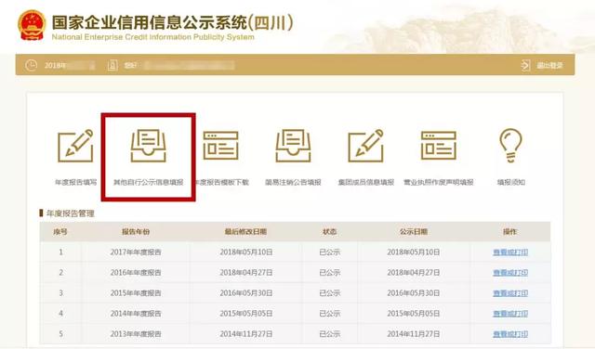595x349 pixels.
Task: Click the document icon beside 您好
Action: 112,65
